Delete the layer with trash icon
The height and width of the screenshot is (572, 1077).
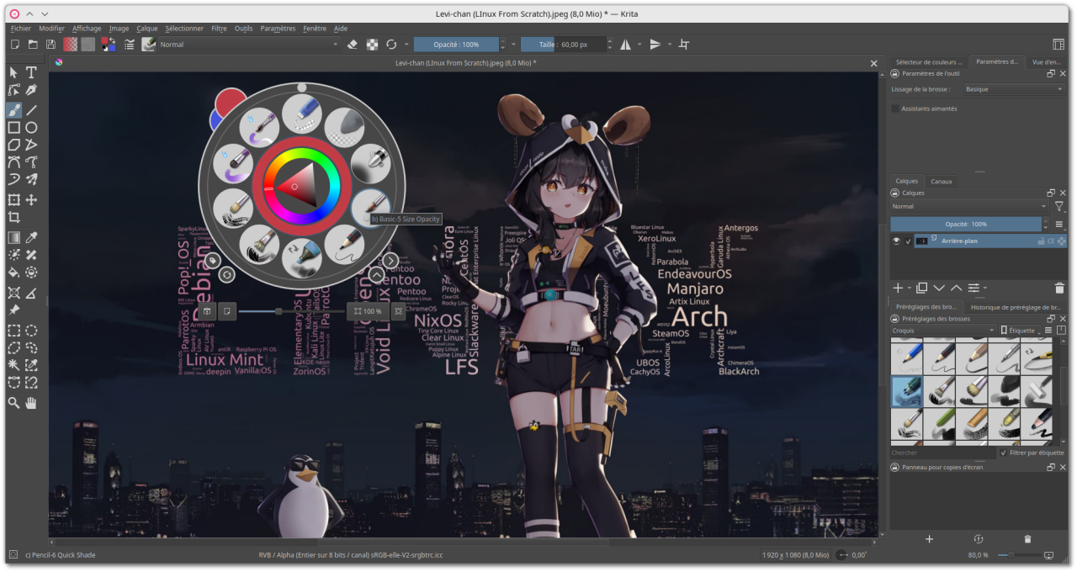1059,288
